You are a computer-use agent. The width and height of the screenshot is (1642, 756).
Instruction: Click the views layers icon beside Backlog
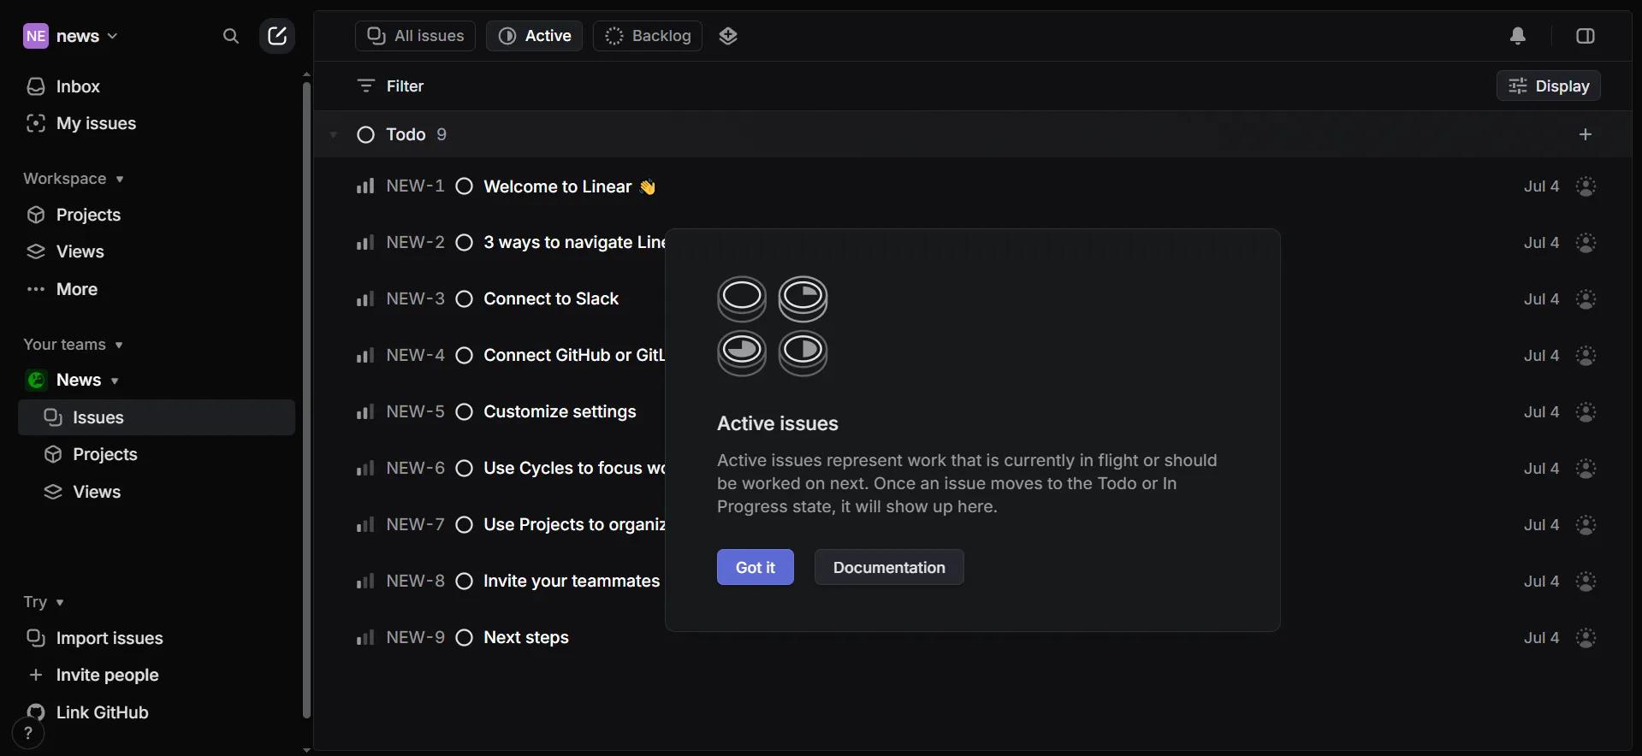coord(728,36)
